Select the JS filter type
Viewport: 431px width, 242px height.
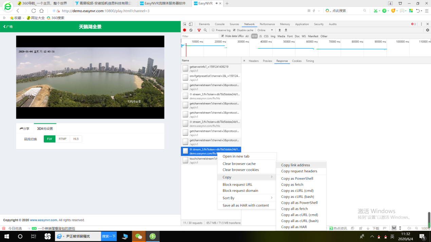[261, 36]
